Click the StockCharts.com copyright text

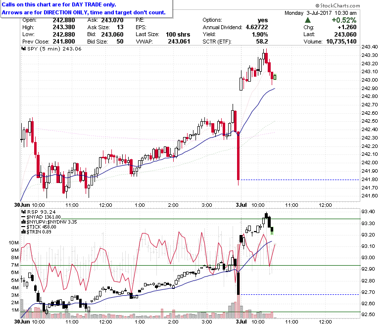pos(338,5)
